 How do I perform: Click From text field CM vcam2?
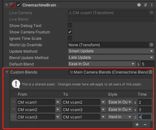pos(36,109)
